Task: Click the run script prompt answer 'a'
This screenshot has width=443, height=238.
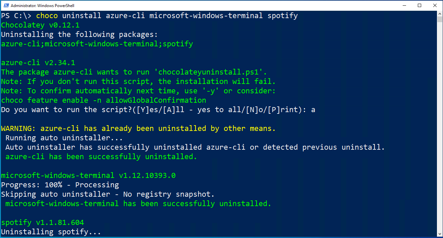Action: (x=313, y=109)
